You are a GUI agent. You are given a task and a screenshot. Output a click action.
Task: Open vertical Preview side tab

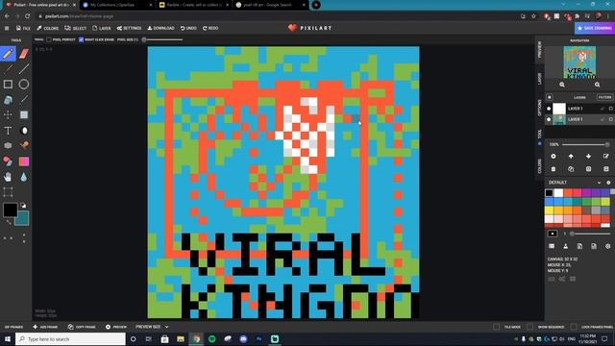click(540, 50)
